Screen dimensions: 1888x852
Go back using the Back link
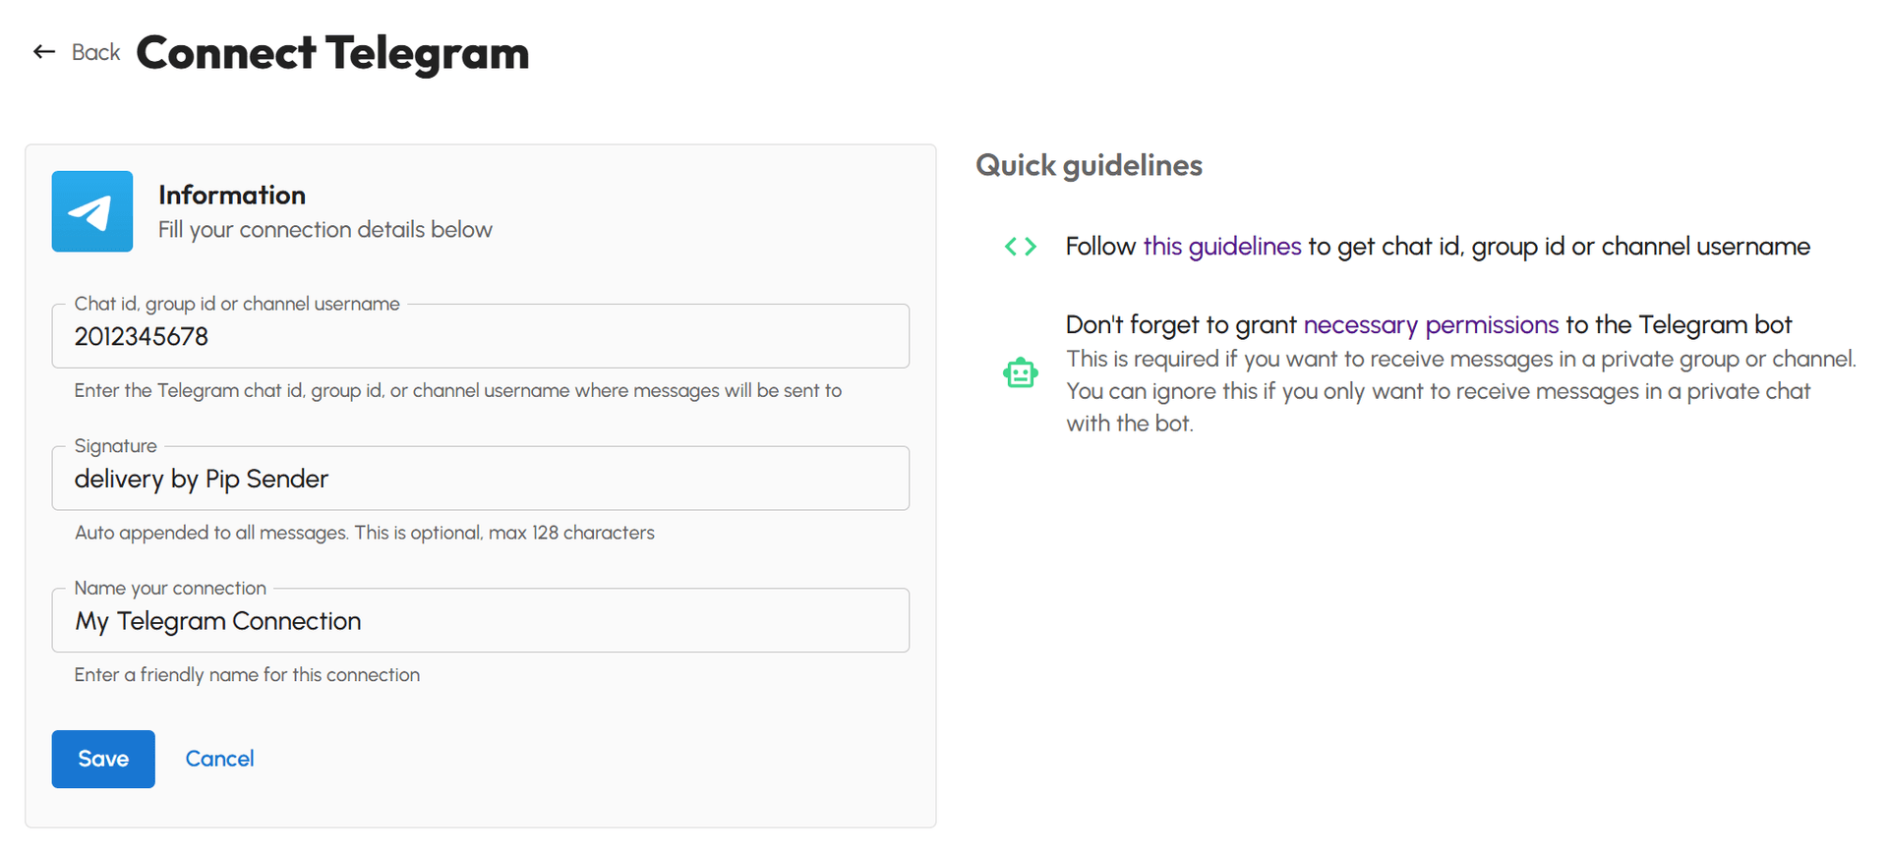click(x=95, y=52)
